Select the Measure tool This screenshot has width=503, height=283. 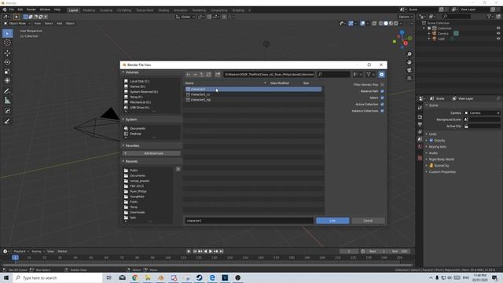(x=7, y=101)
